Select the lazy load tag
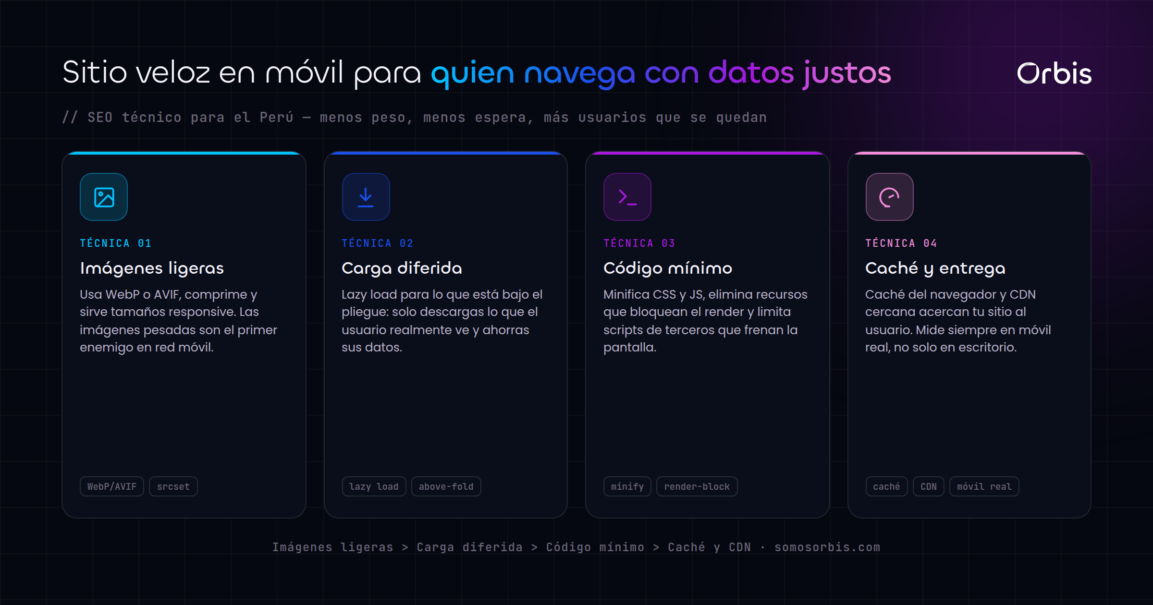This screenshot has height=605, width=1153. [x=374, y=486]
